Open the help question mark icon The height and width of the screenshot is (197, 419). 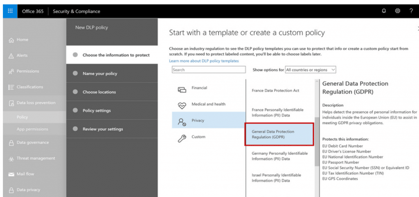click(411, 11)
